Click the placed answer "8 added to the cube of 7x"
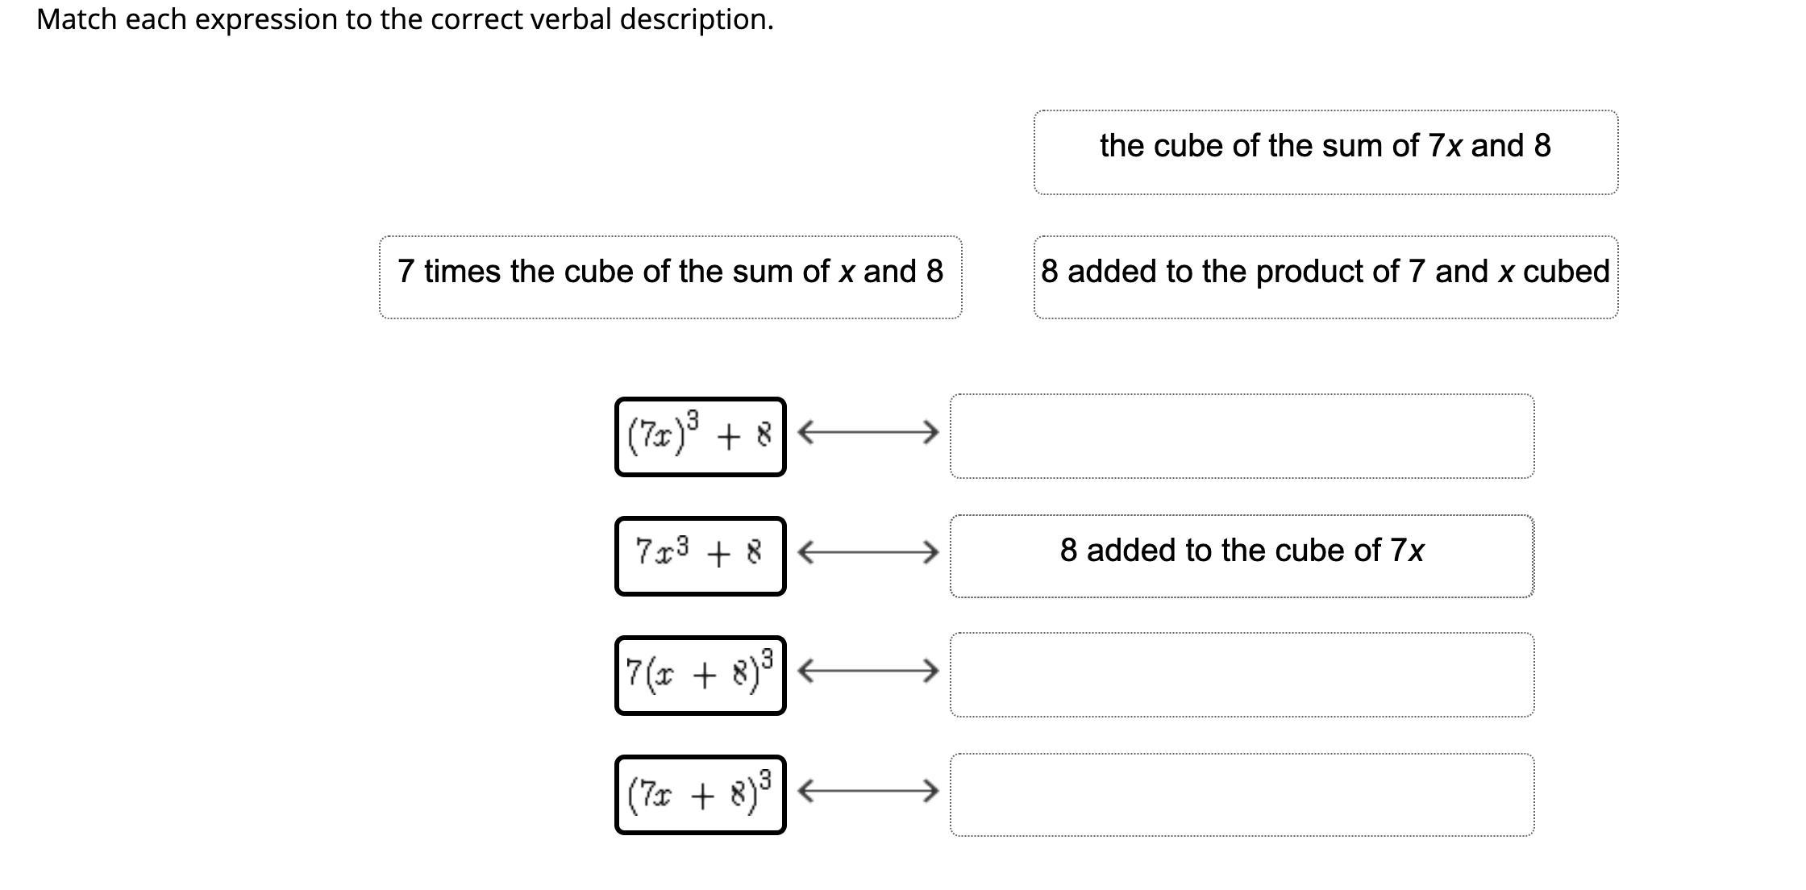The width and height of the screenshot is (1806, 890). (1242, 555)
